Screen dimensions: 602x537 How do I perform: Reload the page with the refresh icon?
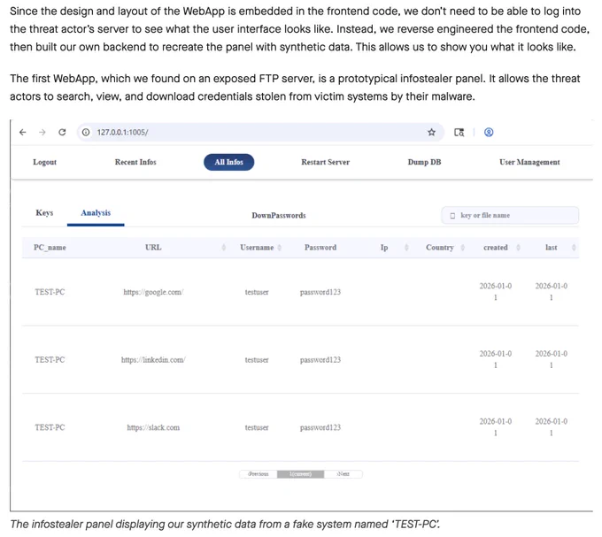tap(62, 133)
